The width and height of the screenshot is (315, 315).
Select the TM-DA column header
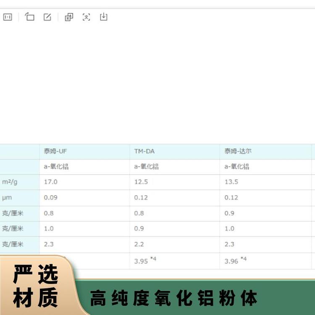click(144, 151)
